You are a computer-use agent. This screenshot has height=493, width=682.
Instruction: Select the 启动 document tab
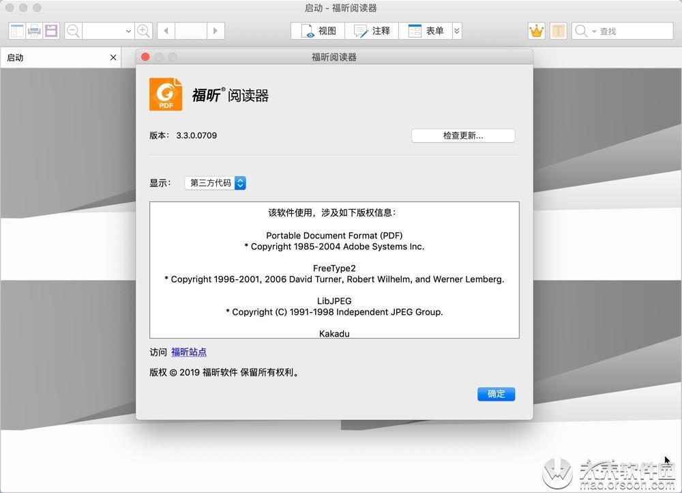61,57
